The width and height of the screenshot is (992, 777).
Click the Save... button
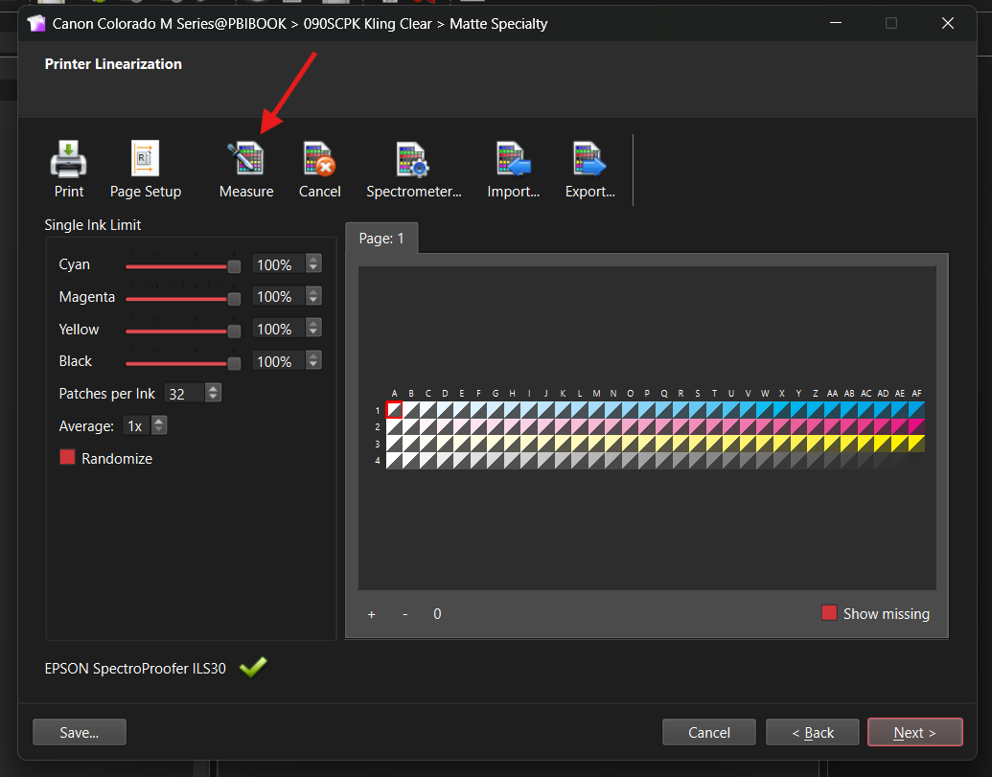pos(80,732)
